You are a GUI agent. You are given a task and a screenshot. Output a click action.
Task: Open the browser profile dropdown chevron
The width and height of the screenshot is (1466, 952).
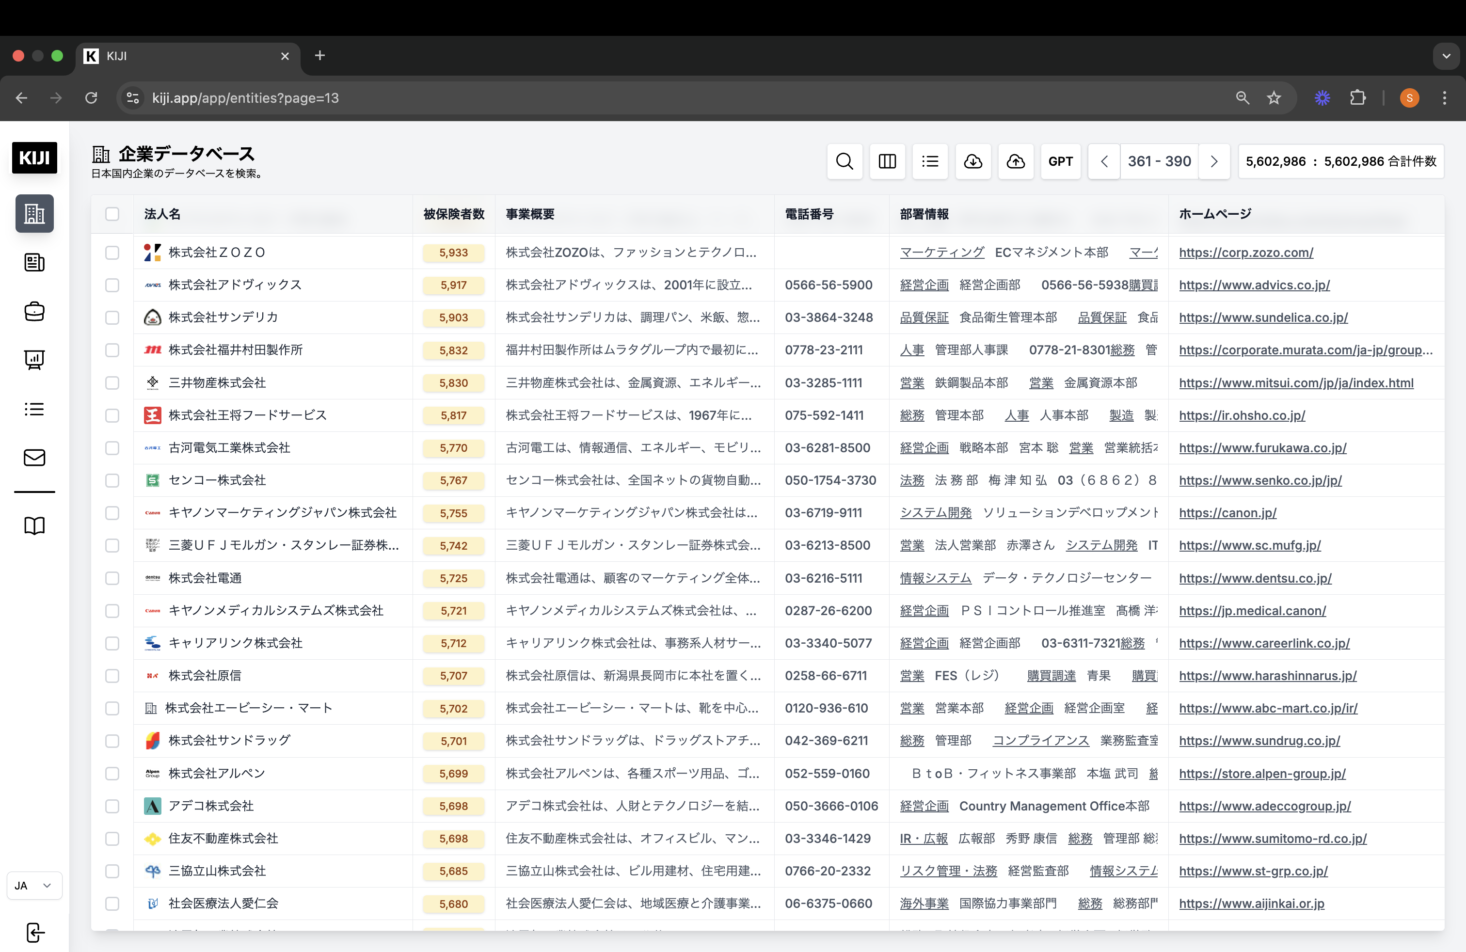1447,55
